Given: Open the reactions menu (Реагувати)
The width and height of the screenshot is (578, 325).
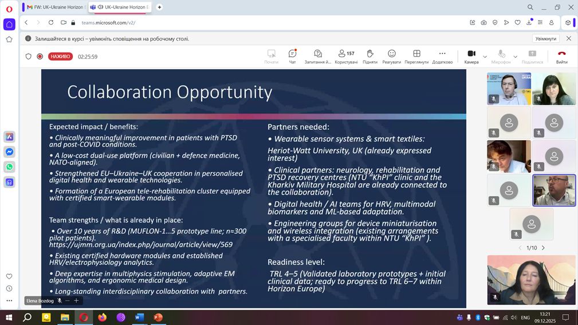Looking at the screenshot, I should point(392,56).
